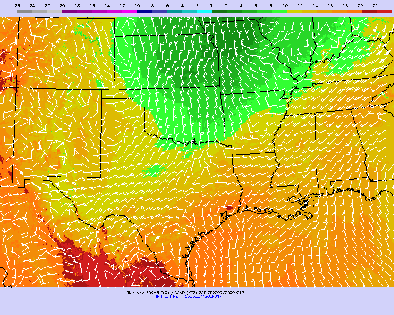The width and height of the screenshot is (394, 315).
Task: Click the "-10" legend label
Action: (x=135, y=6)
